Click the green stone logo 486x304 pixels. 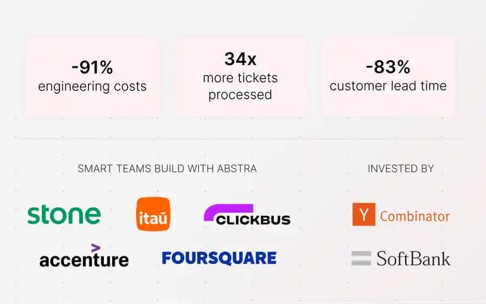(64, 214)
